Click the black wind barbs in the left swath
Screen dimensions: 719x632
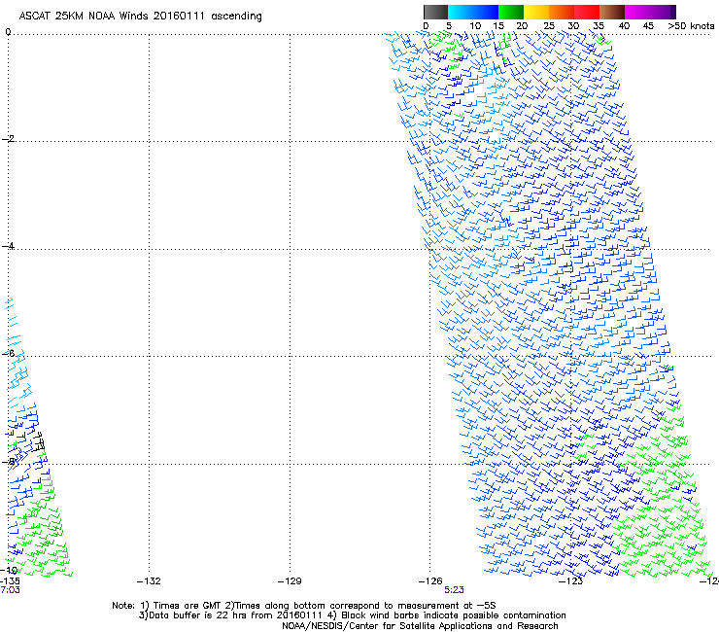tap(39, 442)
